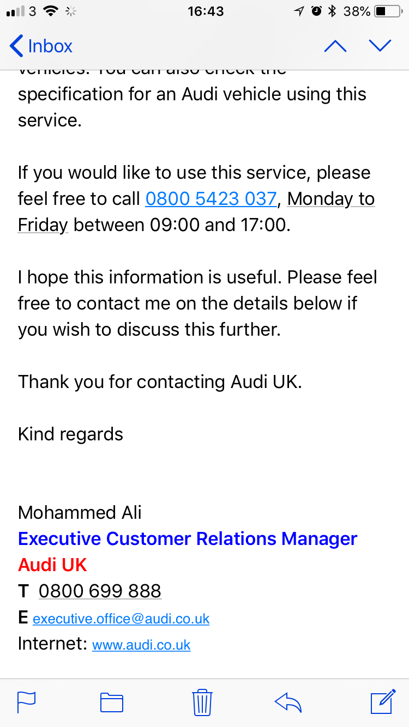Open the www.audi.co.uk website link
Screen dimensions: 409x727
pyautogui.click(x=141, y=645)
